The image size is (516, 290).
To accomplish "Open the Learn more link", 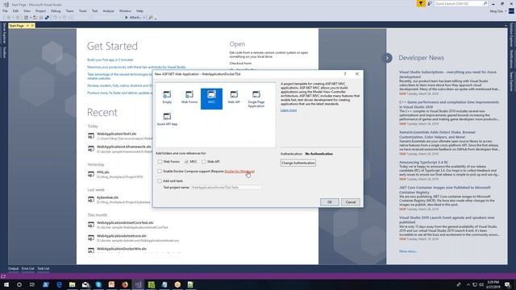I will point(289,110).
